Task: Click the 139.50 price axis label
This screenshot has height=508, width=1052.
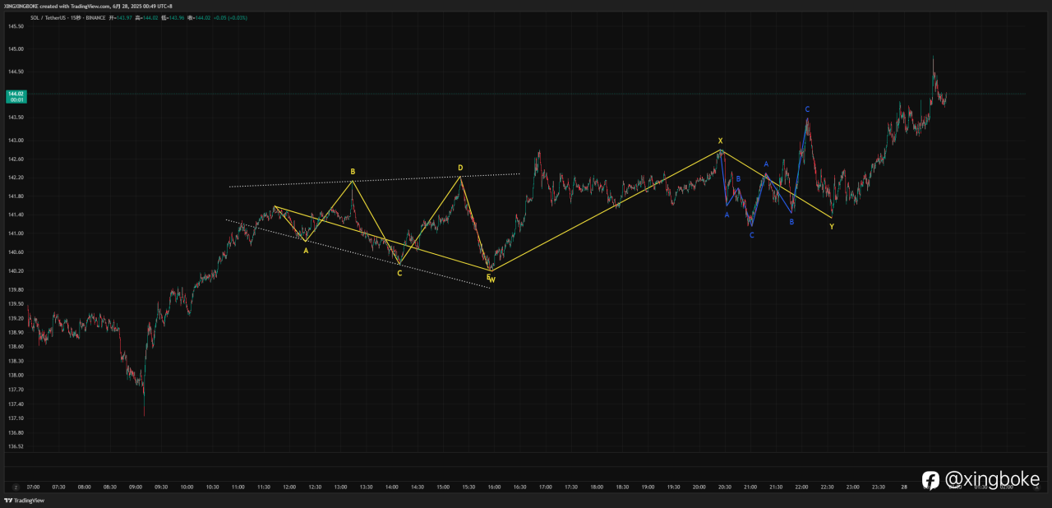Action: tap(16, 303)
